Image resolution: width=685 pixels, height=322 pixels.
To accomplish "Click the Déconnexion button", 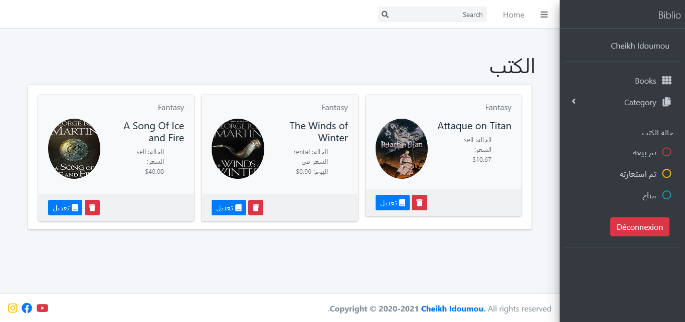I will tap(639, 227).
